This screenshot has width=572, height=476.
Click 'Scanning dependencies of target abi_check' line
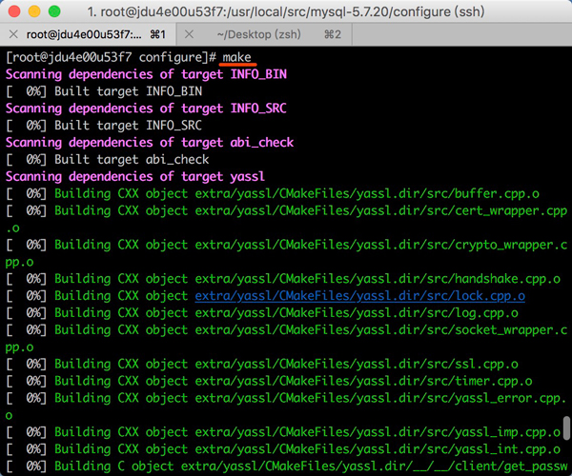(x=150, y=143)
